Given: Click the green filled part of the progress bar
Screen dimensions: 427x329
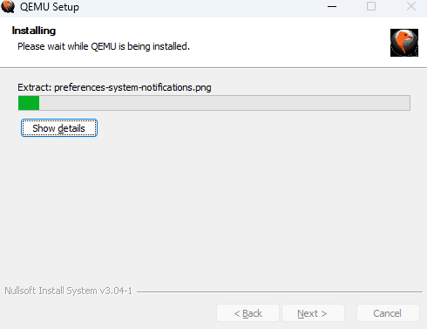Looking at the screenshot, I should (29, 103).
